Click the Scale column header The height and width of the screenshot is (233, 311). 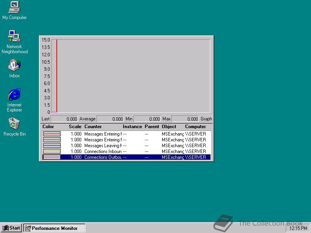click(x=75, y=127)
